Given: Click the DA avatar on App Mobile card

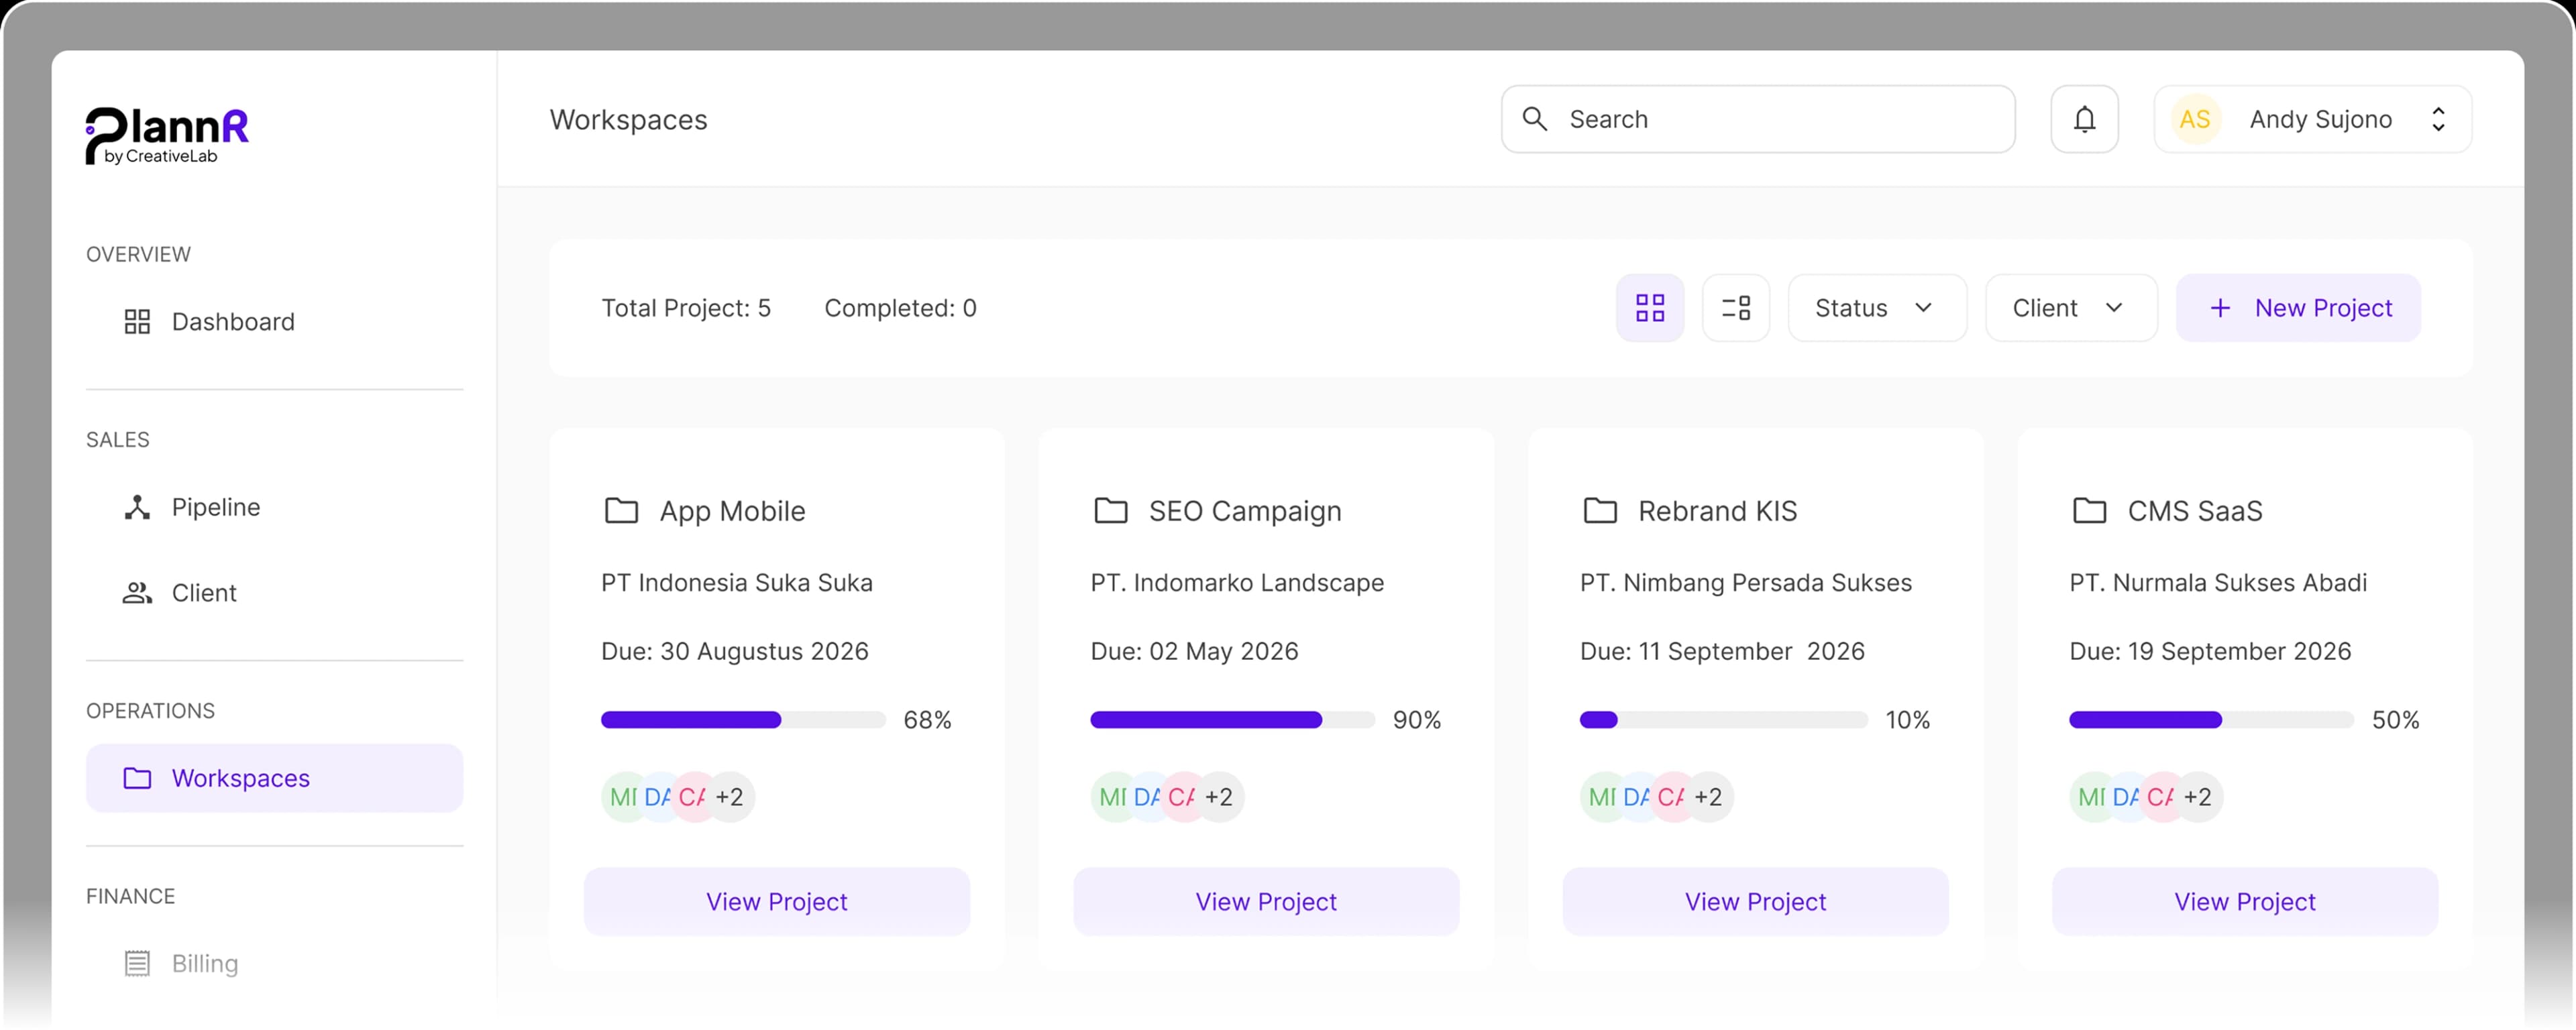Looking at the screenshot, I should point(657,797).
